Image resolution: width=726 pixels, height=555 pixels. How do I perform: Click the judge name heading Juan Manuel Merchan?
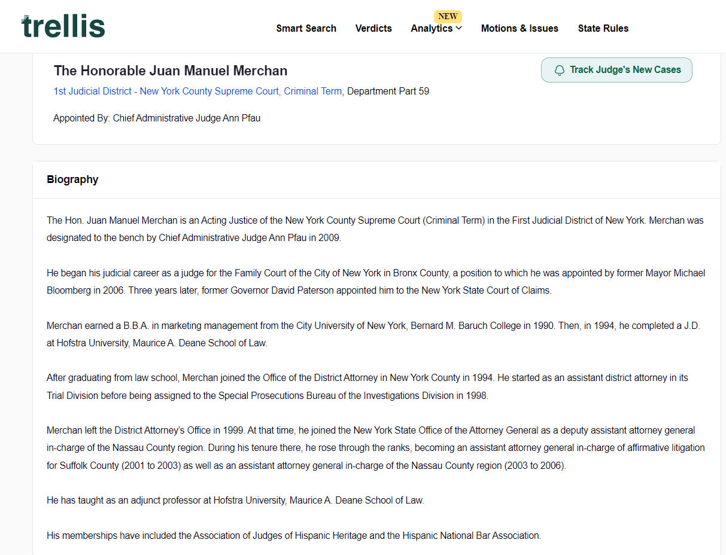coord(171,71)
